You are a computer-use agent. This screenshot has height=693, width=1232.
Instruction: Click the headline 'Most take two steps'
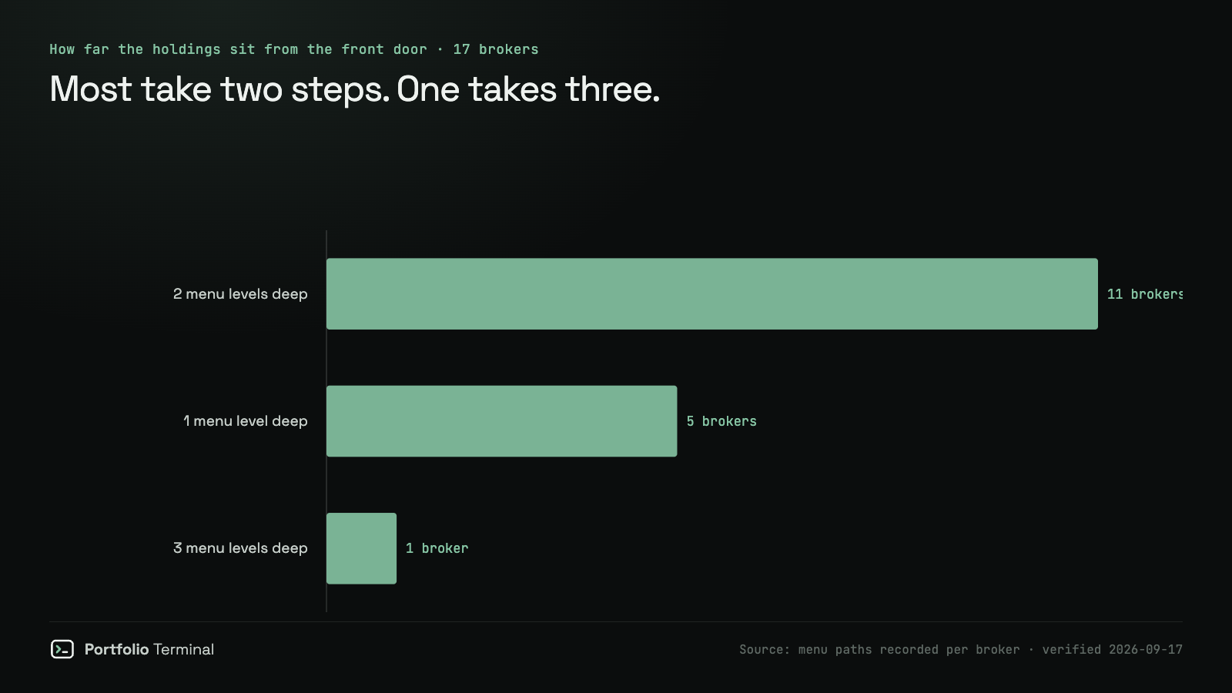tap(219, 89)
